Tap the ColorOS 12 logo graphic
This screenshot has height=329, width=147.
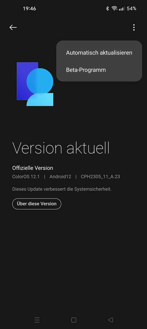35,84
